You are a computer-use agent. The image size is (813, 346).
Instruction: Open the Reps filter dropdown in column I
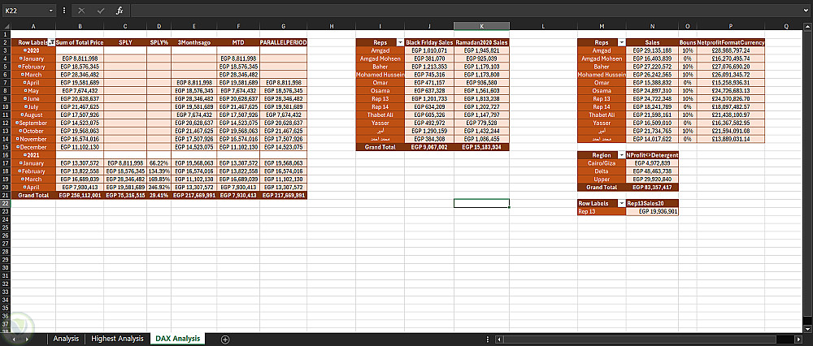(x=400, y=42)
